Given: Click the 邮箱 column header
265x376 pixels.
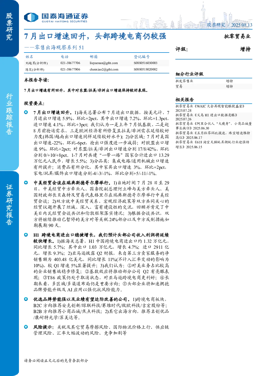Looking at the screenshot, I should (94, 57).
